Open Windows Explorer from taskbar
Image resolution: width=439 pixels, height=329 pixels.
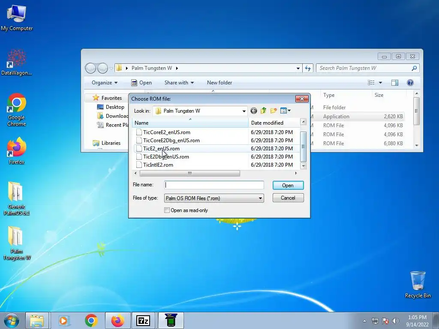coord(37,320)
